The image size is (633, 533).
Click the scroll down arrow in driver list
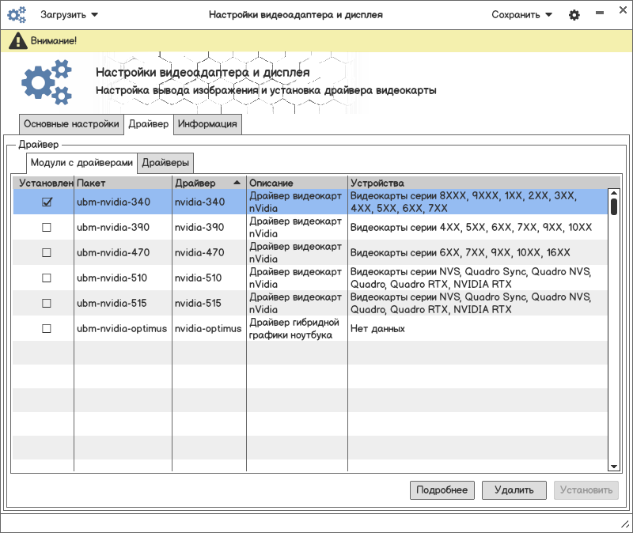(x=613, y=467)
